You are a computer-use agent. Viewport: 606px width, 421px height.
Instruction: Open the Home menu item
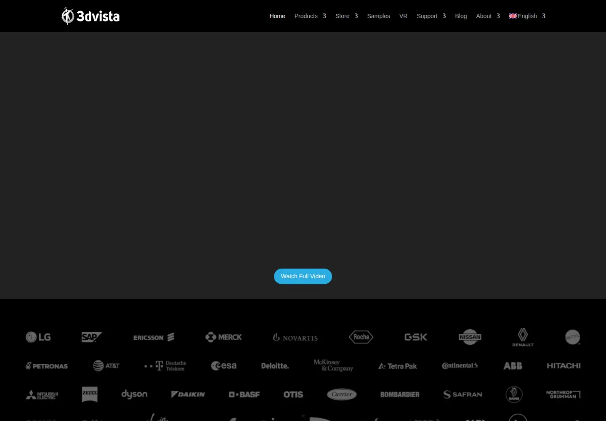(277, 16)
